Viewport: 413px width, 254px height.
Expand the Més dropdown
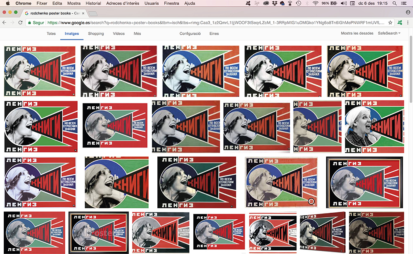(137, 33)
